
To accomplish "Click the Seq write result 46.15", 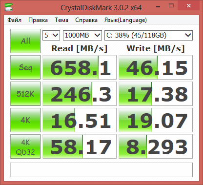I will pos(156,67).
